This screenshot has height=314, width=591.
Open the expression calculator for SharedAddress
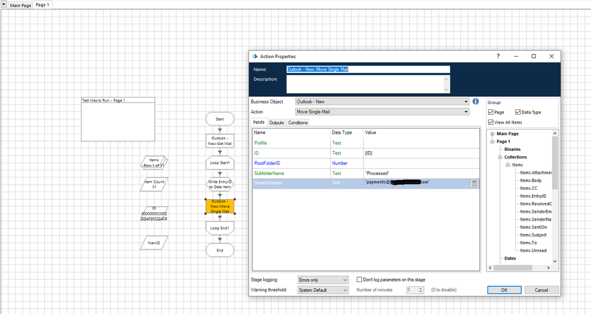[474, 183]
